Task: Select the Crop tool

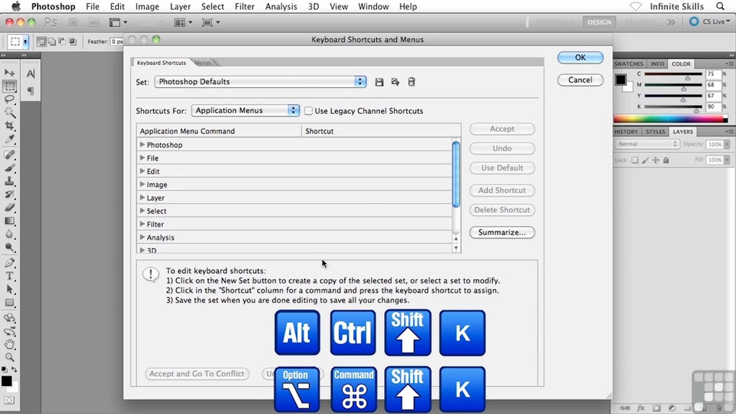Action: click(x=10, y=126)
